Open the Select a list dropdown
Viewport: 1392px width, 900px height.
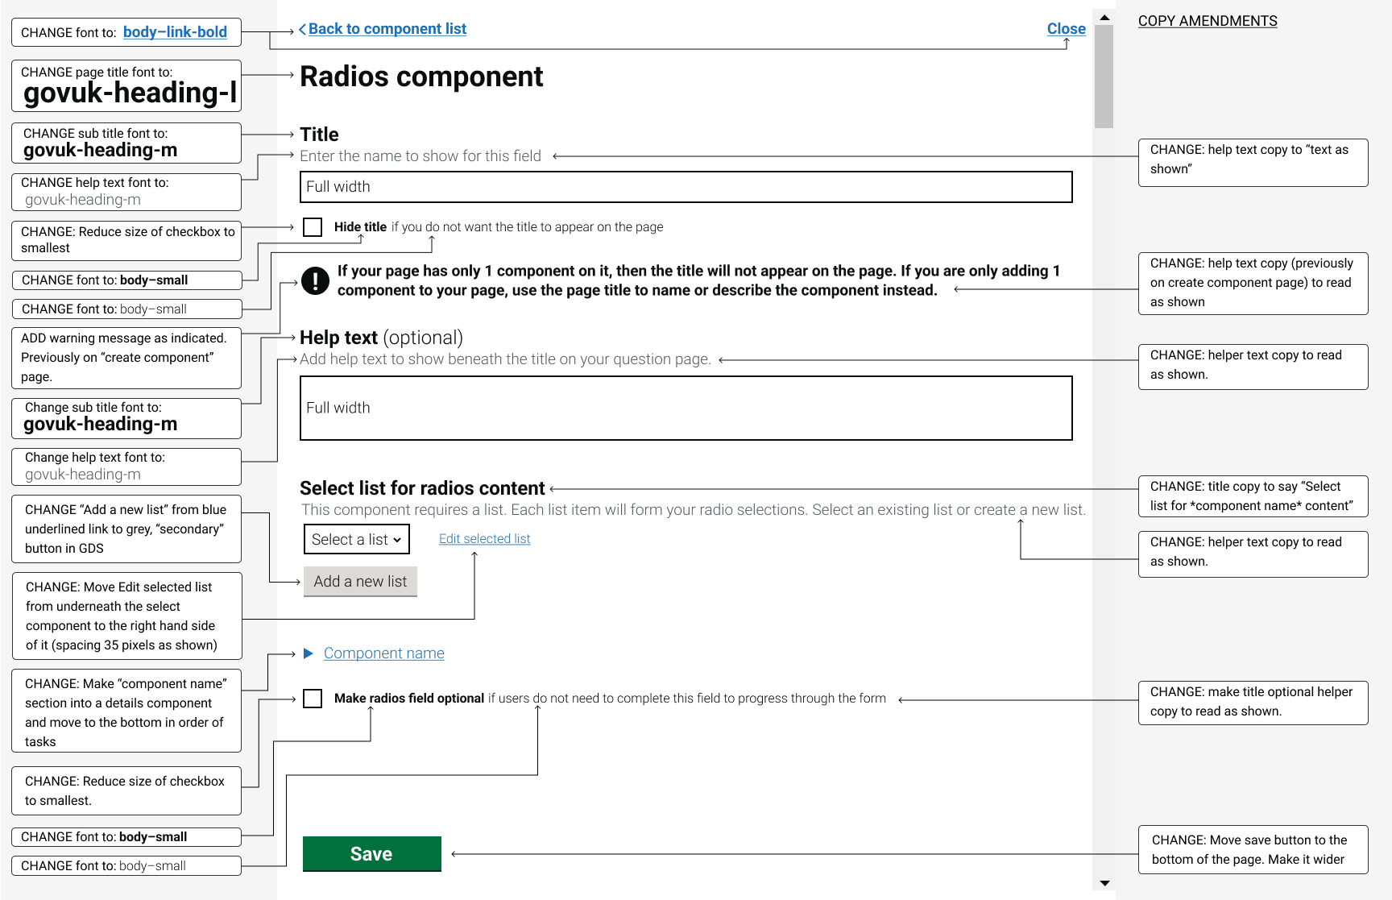(x=356, y=539)
